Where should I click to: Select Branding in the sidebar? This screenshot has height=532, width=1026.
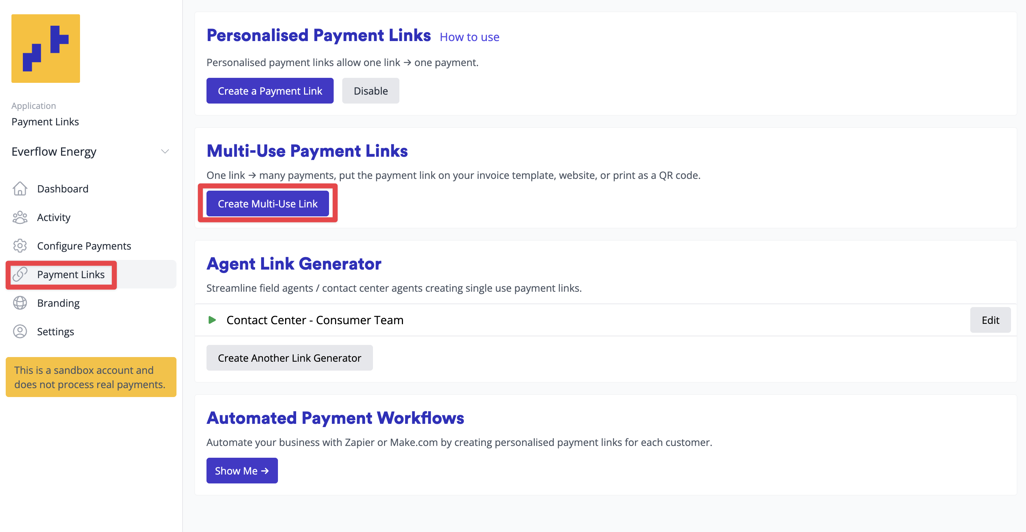(x=58, y=303)
